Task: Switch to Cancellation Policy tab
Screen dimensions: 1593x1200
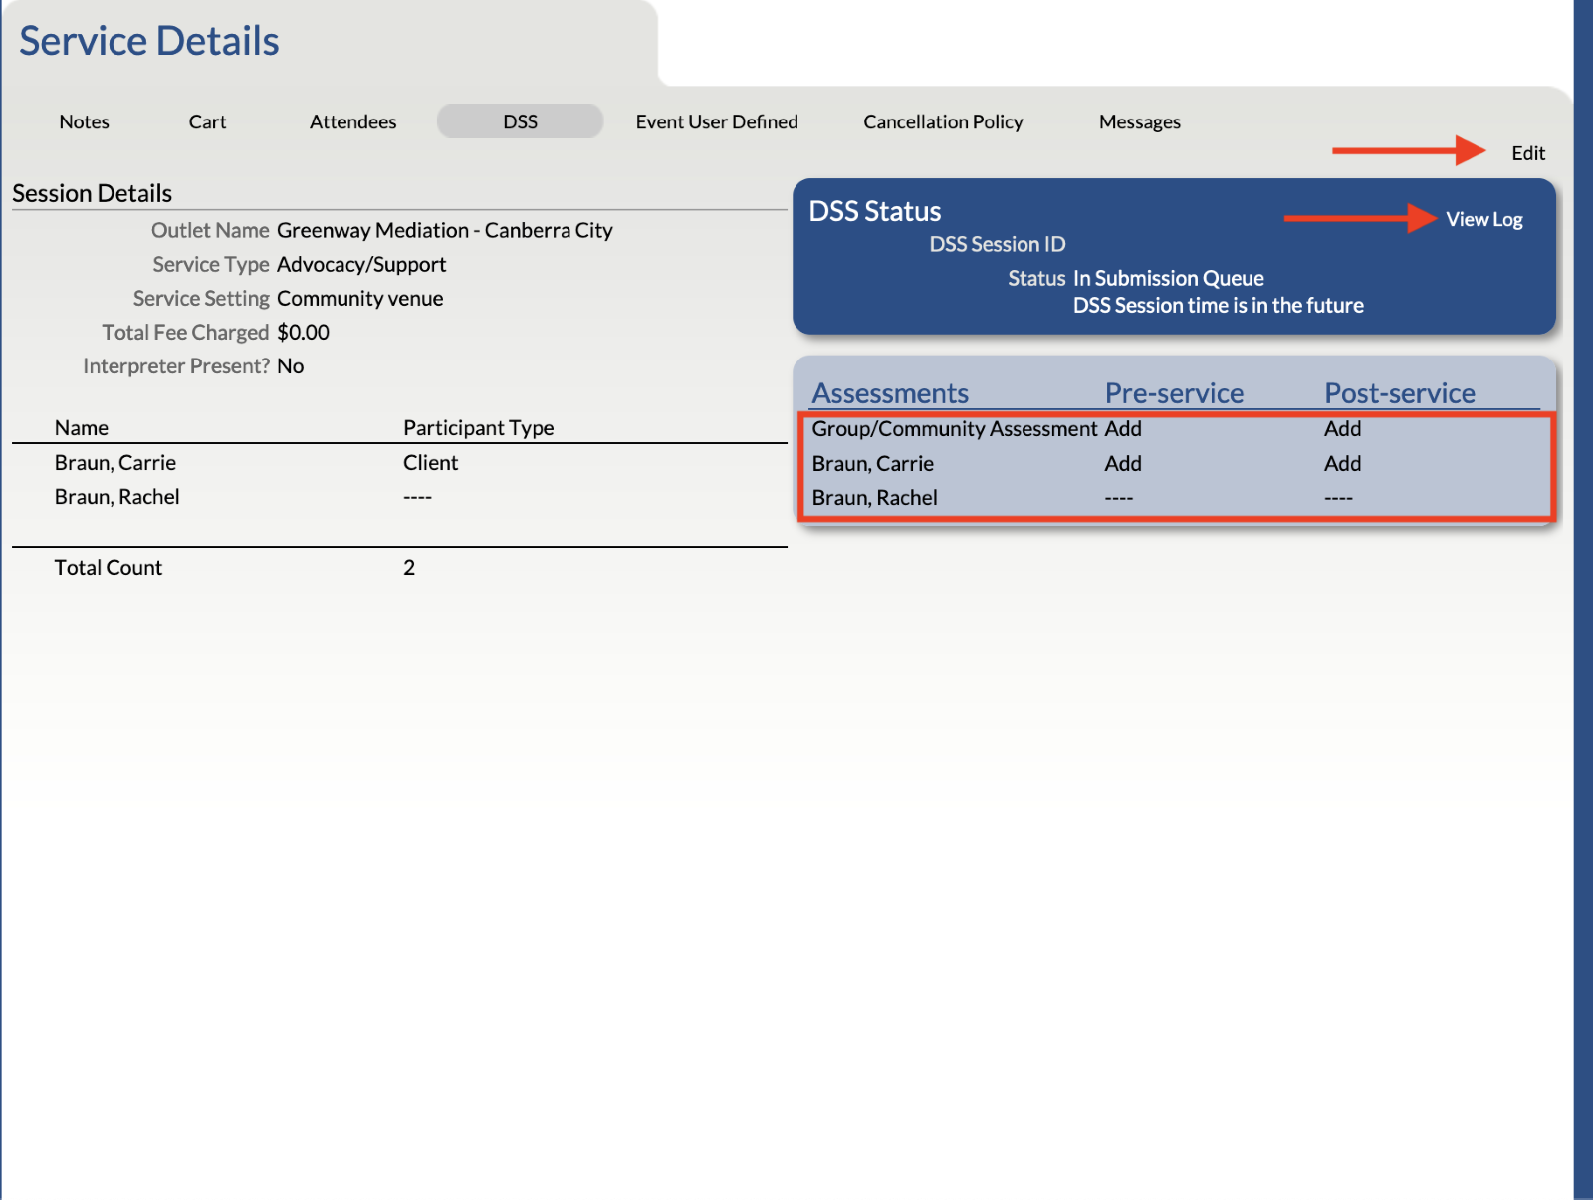Action: click(x=943, y=121)
